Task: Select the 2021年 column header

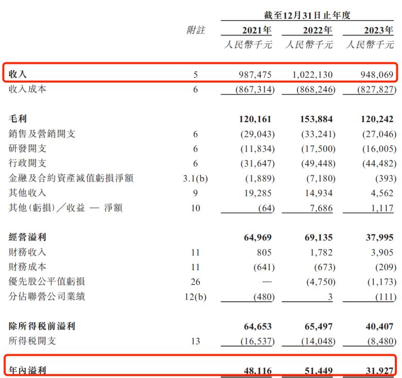Action: [x=257, y=30]
